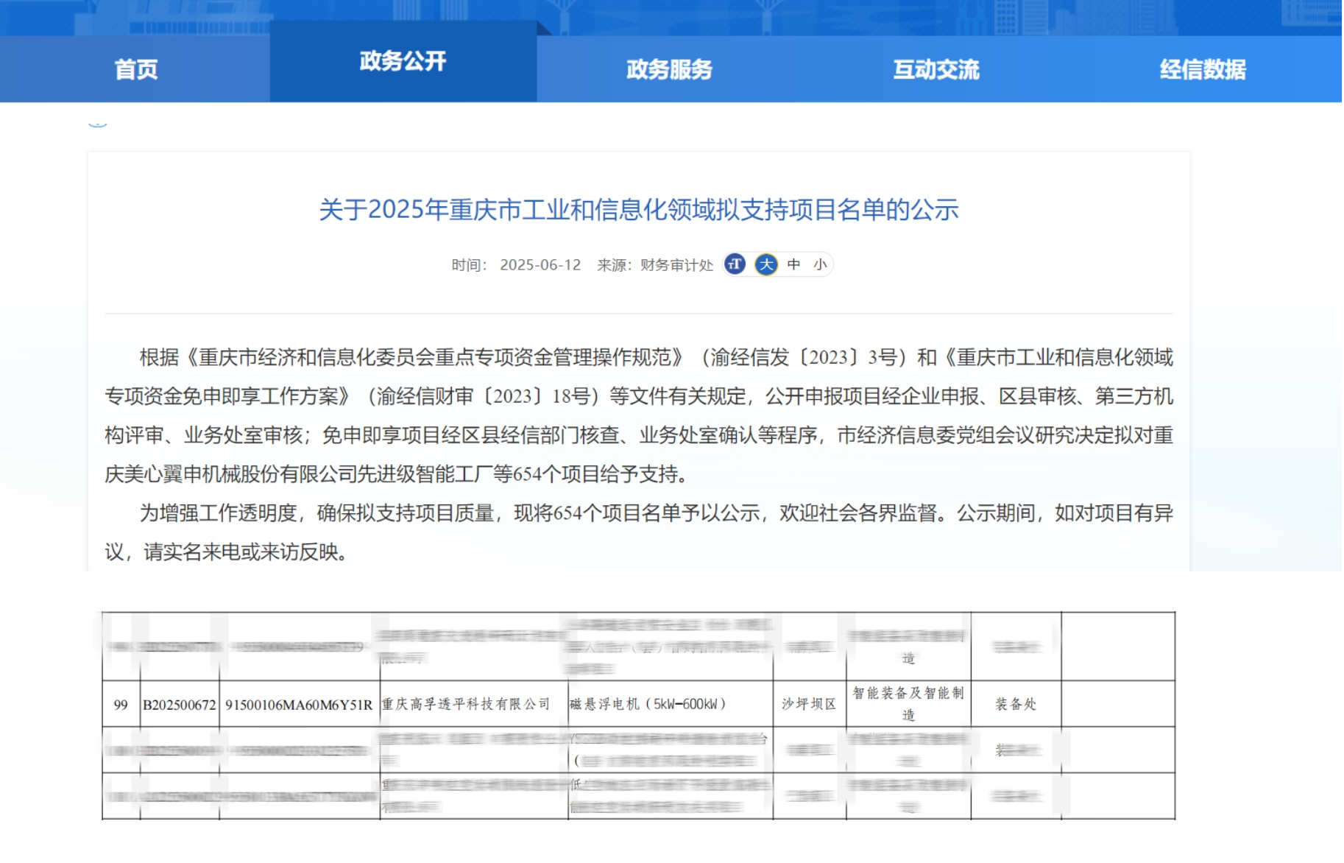This screenshot has width=1344, height=863.
Task: Click project code B202500672 in row 99
Action: point(180,703)
